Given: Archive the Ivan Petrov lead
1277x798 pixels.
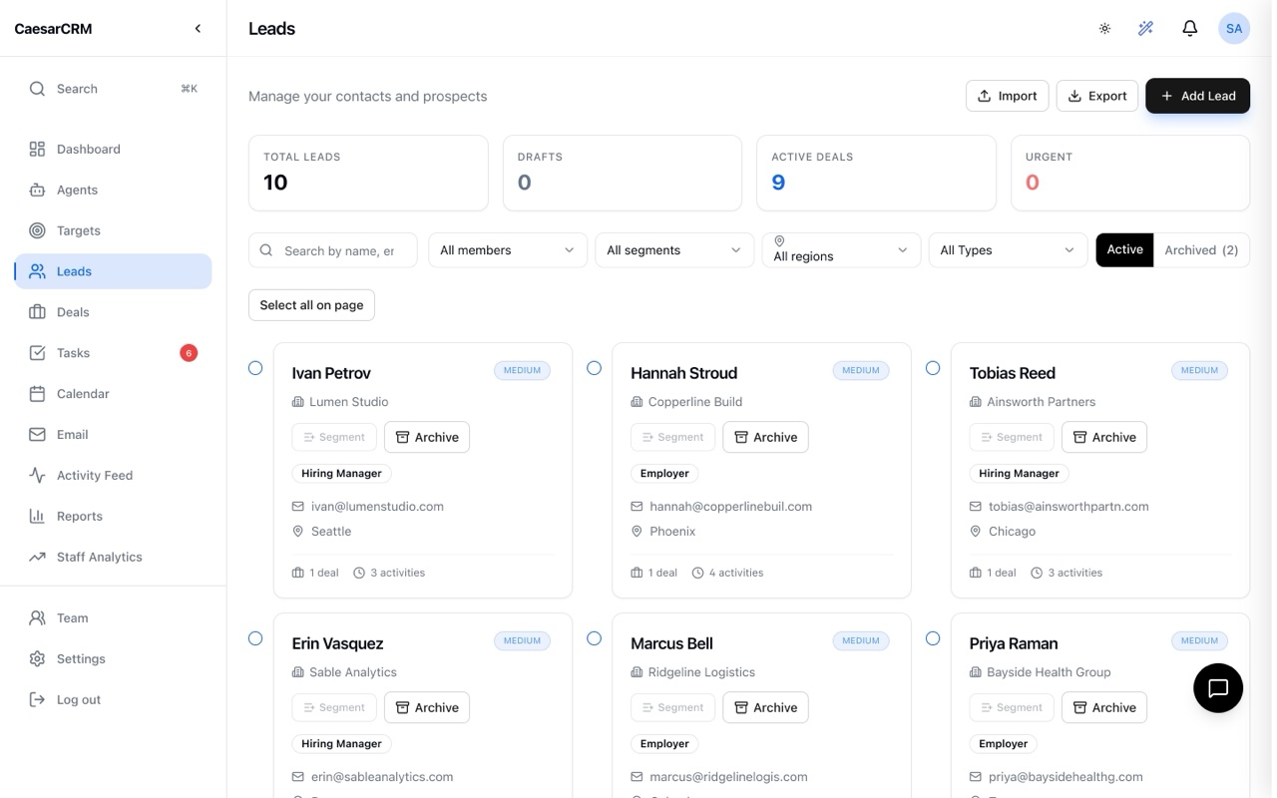Looking at the screenshot, I should (x=427, y=437).
